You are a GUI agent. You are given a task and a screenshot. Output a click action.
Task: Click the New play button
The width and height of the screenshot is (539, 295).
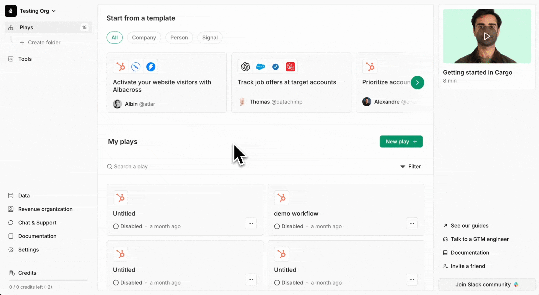[x=401, y=141]
